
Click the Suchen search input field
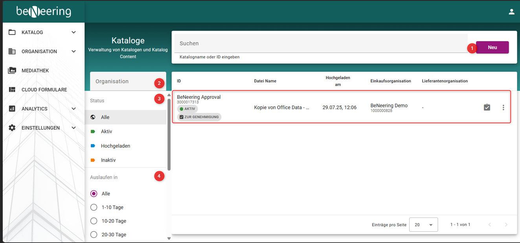point(320,44)
